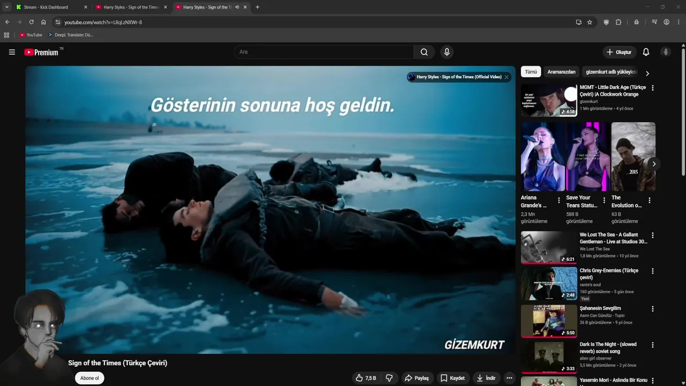The image size is (686, 386).
Task: Click the install app icon in address bar
Action: 579,22
